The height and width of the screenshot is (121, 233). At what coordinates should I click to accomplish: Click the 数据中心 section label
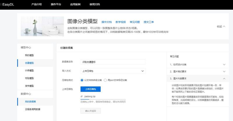[26, 94]
